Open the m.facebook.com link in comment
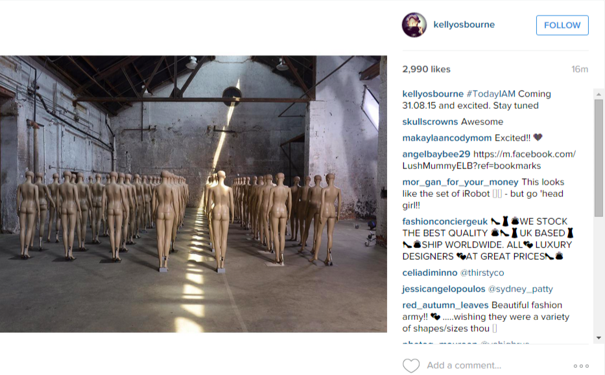The height and width of the screenshot is (375, 605). (489, 160)
